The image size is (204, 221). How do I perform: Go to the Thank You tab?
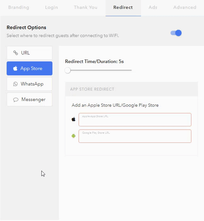click(x=86, y=7)
